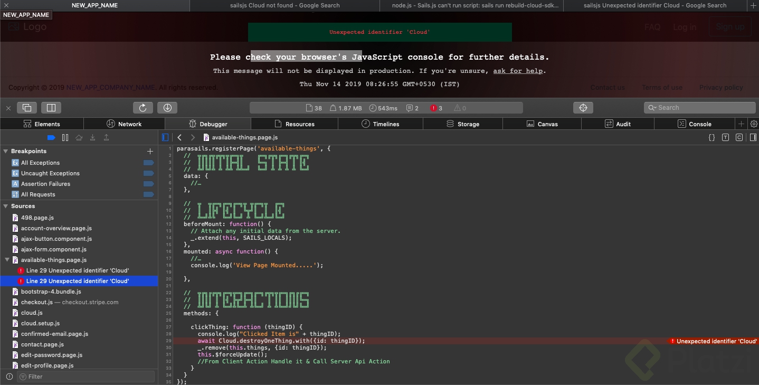The height and width of the screenshot is (385, 759).
Task: Open a new browser tab
Action: [753, 5]
